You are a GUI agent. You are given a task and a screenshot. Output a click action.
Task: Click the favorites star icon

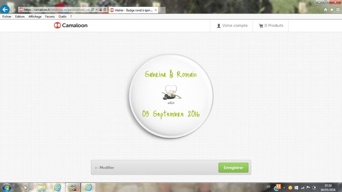pos(332,10)
